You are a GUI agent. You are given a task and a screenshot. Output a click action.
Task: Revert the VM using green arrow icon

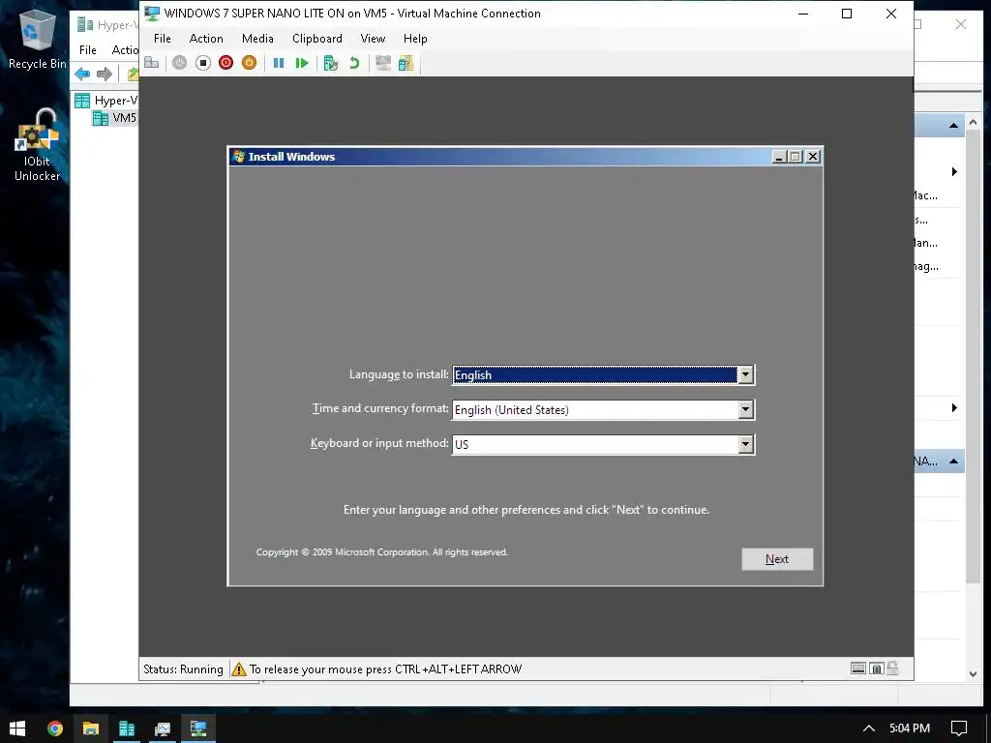click(354, 63)
